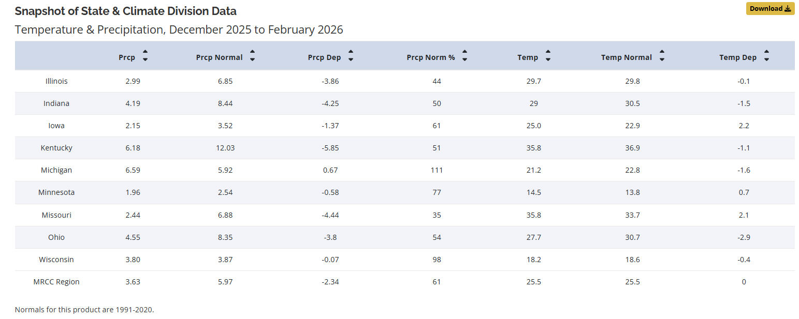
Task: Download the climate data table
Action: click(x=769, y=8)
